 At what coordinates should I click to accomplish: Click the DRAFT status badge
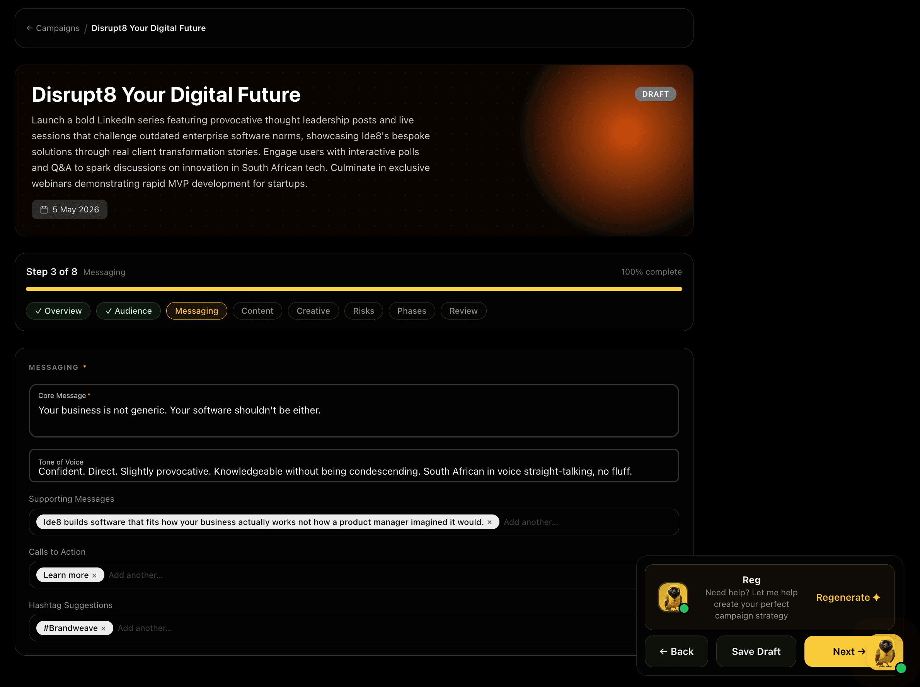655,94
